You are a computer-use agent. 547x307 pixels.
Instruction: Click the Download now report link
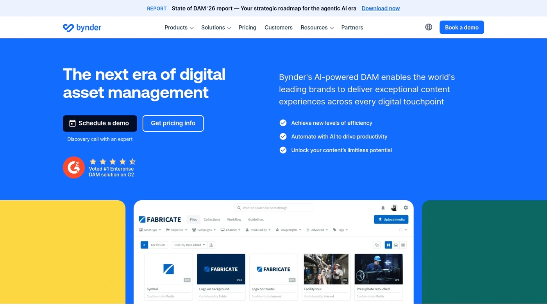tap(381, 8)
